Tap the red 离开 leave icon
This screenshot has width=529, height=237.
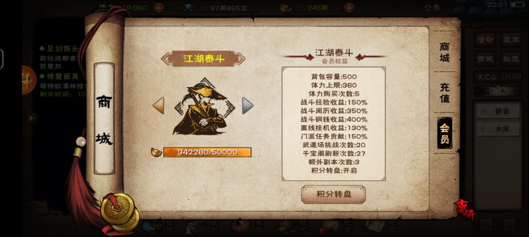464,210
